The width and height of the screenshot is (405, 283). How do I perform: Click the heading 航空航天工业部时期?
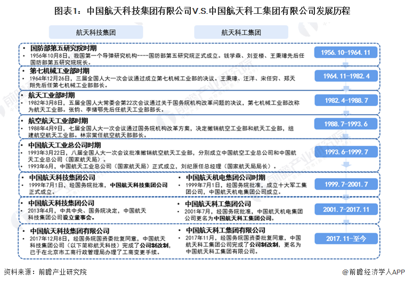58,121
